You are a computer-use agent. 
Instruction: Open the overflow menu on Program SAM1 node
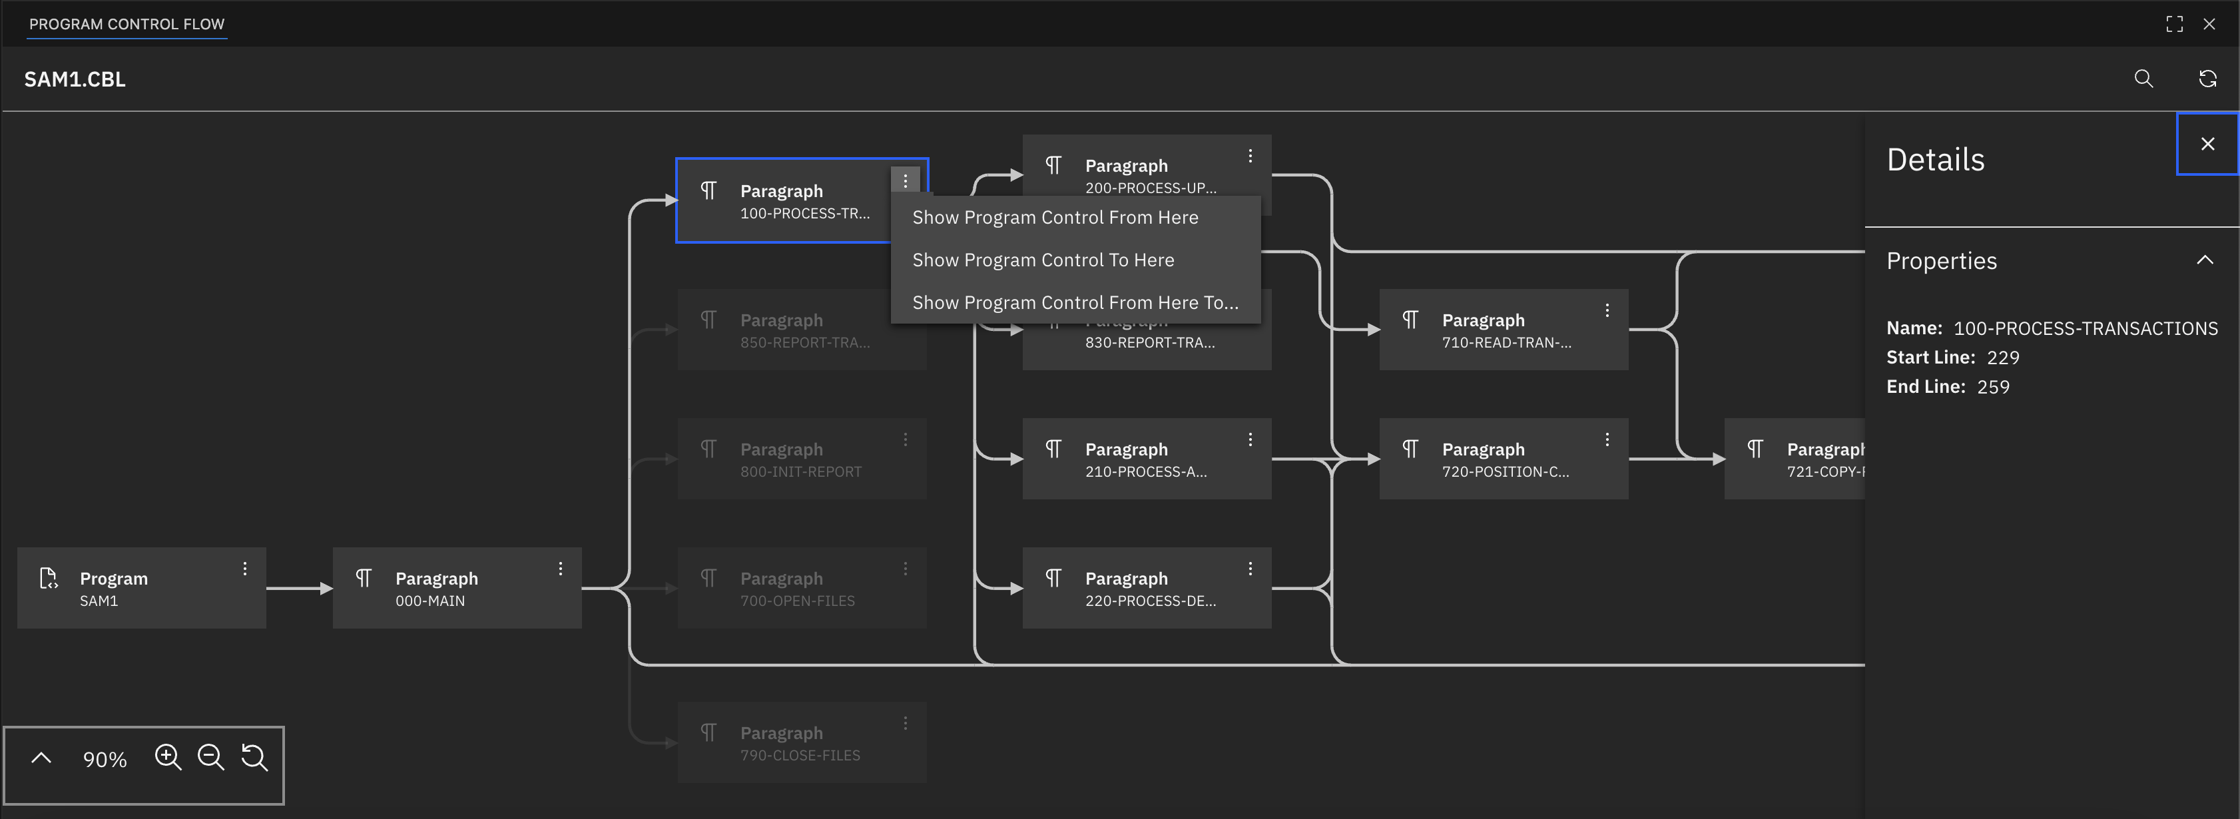click(245, 568)
